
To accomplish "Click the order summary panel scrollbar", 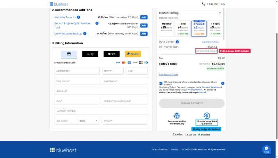I will (x=224, y=24).
